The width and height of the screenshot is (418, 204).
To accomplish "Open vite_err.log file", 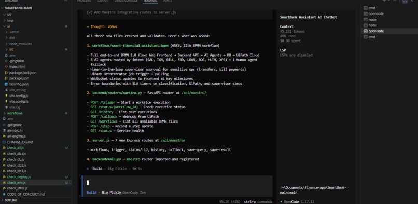I will point(18,90).
